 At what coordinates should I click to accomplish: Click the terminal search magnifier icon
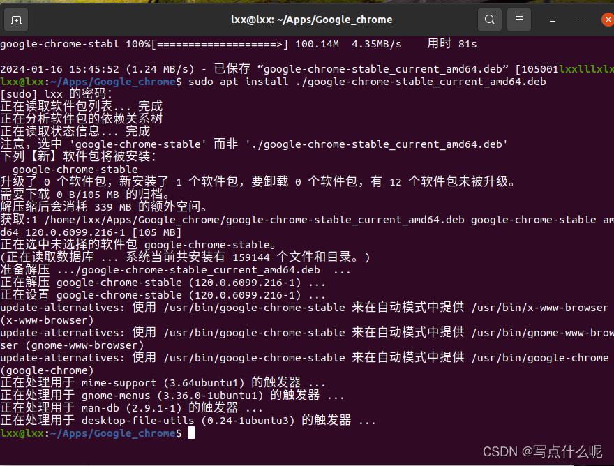pyautogui.click(x=490, y=19)
